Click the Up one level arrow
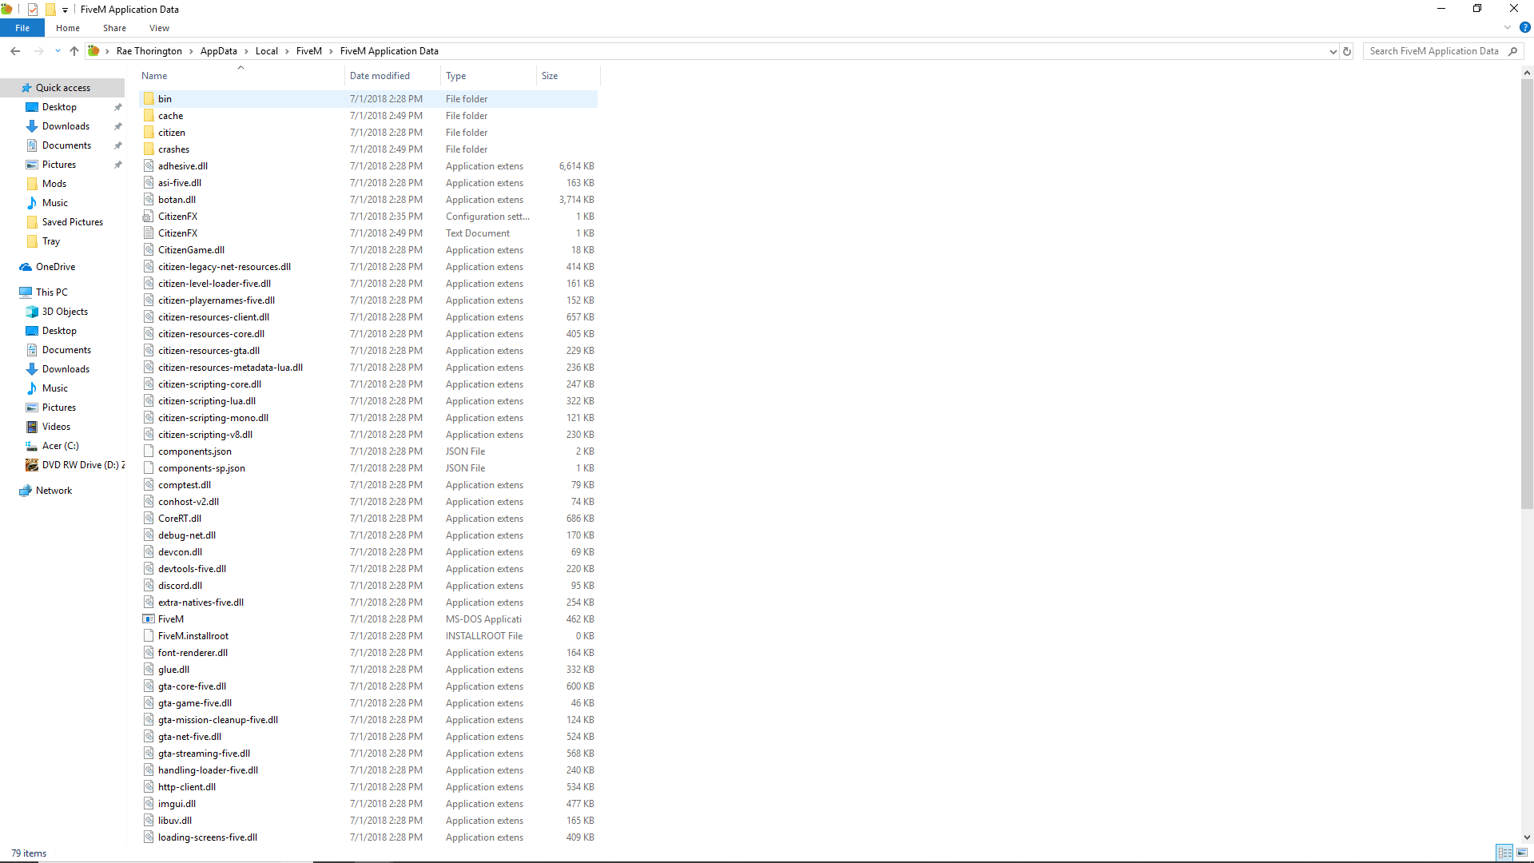Screen dimensions: 1534x863 74,51
